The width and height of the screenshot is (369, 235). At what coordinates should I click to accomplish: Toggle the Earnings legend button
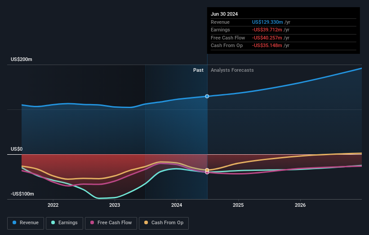point(64,223)
